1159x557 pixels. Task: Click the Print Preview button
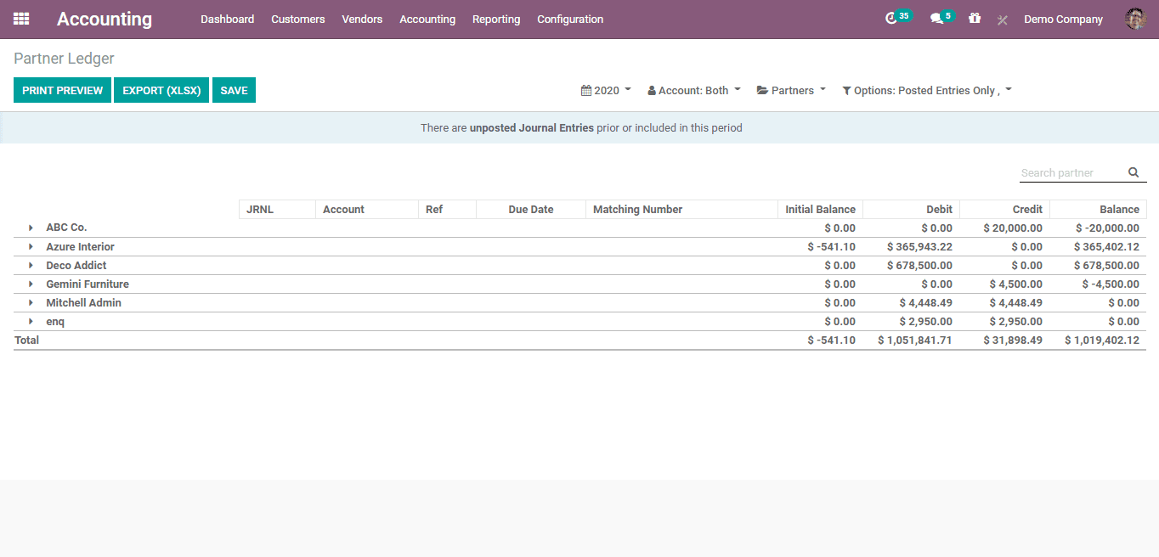62,90
